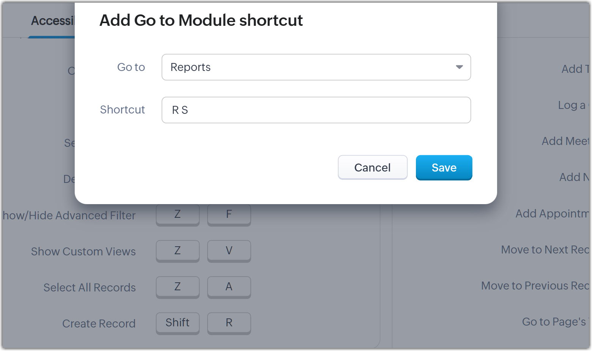This screenshot has width=592, height=351.
Task: Click the Shortcut input field
Action: pos(316,110)
